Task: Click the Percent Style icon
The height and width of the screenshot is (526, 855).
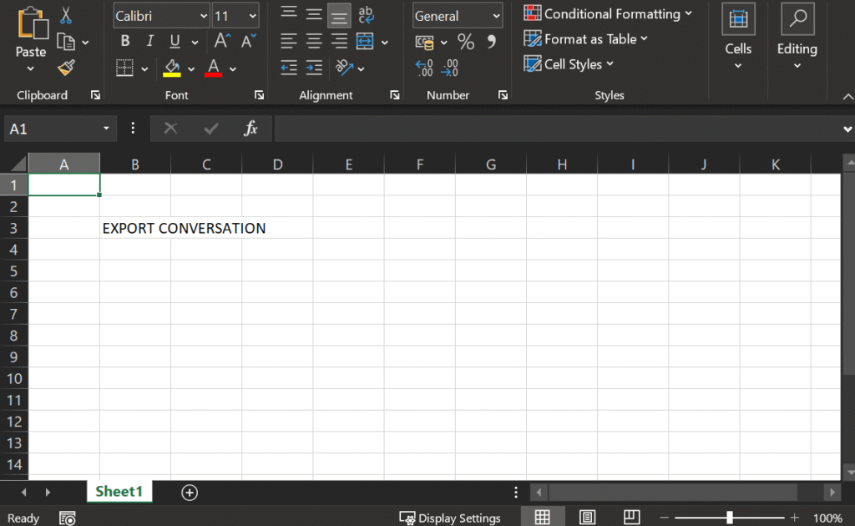Action: [x=465, y=42]
